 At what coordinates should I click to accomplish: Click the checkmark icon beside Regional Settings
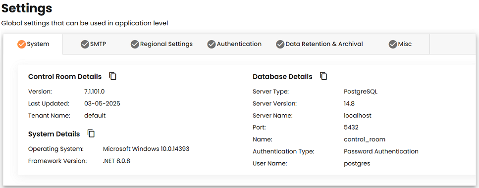pyautogui.click(x=135, y=44)
